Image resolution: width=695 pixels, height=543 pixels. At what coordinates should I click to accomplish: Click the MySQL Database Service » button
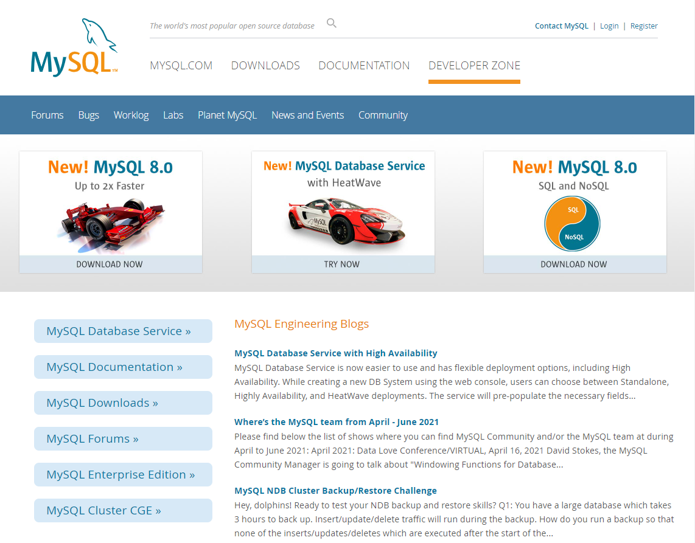click(x=123, y=331)
